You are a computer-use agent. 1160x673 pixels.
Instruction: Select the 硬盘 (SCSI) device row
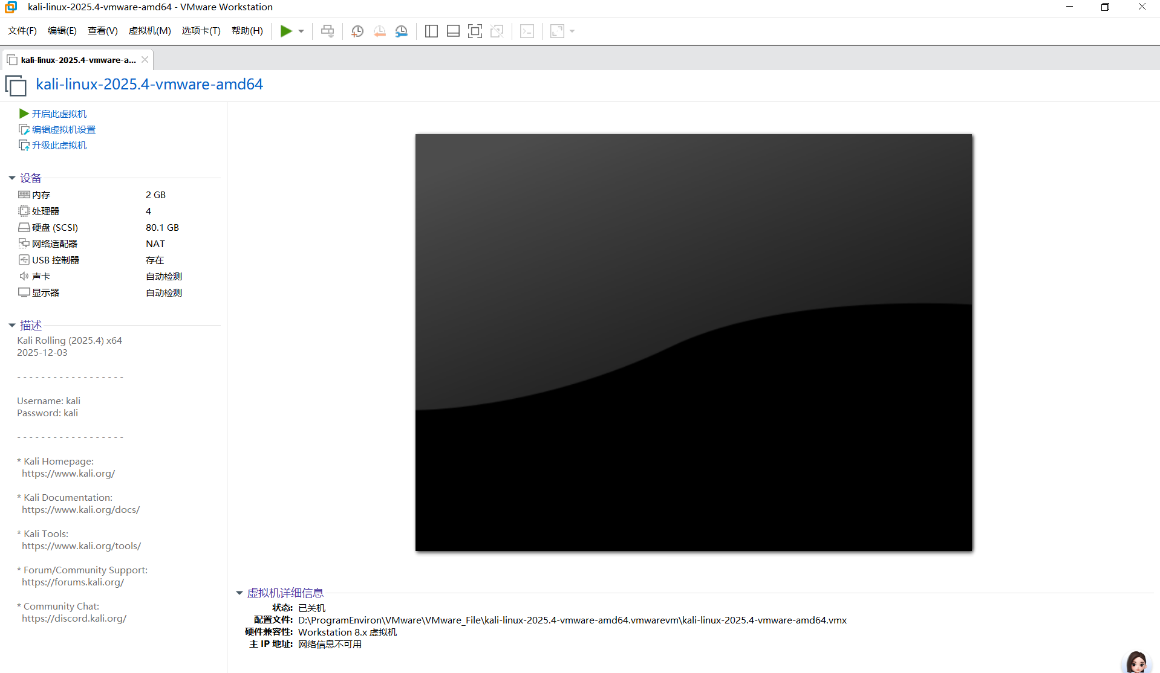coord(118,227)
